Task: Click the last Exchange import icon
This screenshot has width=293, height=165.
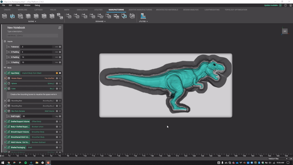Action: (x=132, y=16)
